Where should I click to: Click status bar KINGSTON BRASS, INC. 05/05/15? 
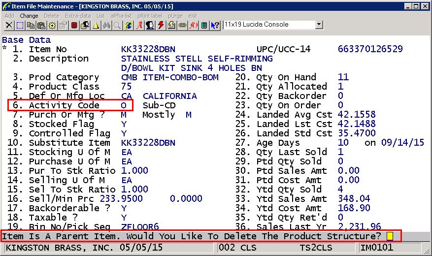pyautogui.click(x=84, y=248)
